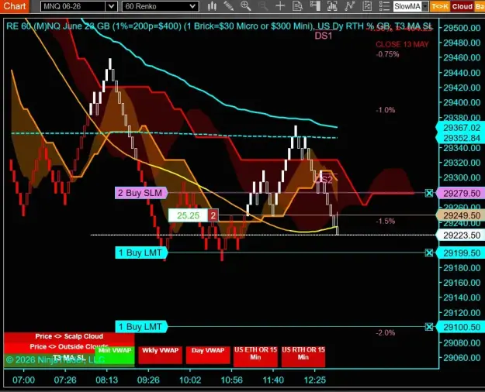This screenshot has width=485, height=392.
Task: Click the 29223.50 current price marker
Action: pyautogui.click(x=461, y=236)
